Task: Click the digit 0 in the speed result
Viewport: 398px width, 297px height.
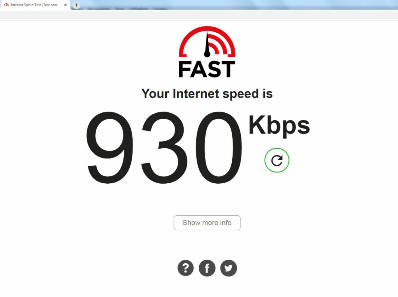Action: point(219,148)
